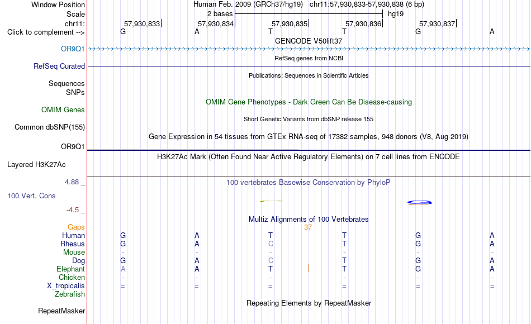The height and width of the screenshot is (324, 531).
Task: Open the 100 Vert. Cons label
Action: click(31, 196)
